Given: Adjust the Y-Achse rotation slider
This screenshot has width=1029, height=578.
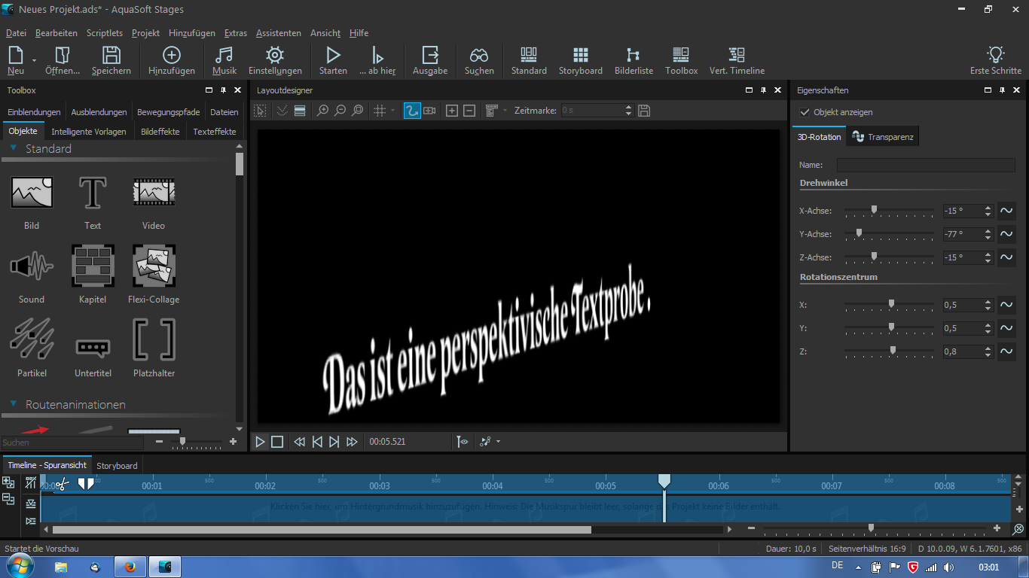Looking at the screenshot, I should 859,233.
